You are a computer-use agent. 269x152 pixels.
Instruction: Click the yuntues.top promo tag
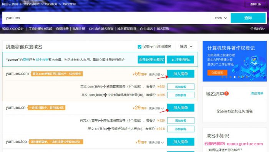(x=56, y=142)
